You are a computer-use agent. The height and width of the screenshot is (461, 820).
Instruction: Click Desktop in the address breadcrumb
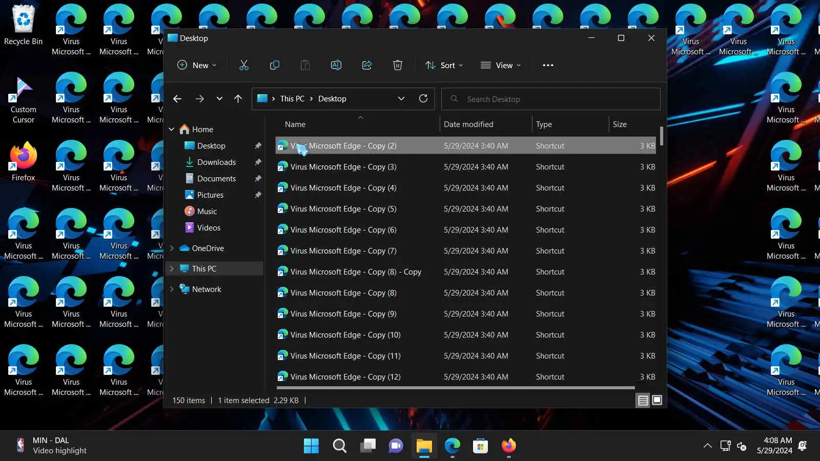[332, 99]
